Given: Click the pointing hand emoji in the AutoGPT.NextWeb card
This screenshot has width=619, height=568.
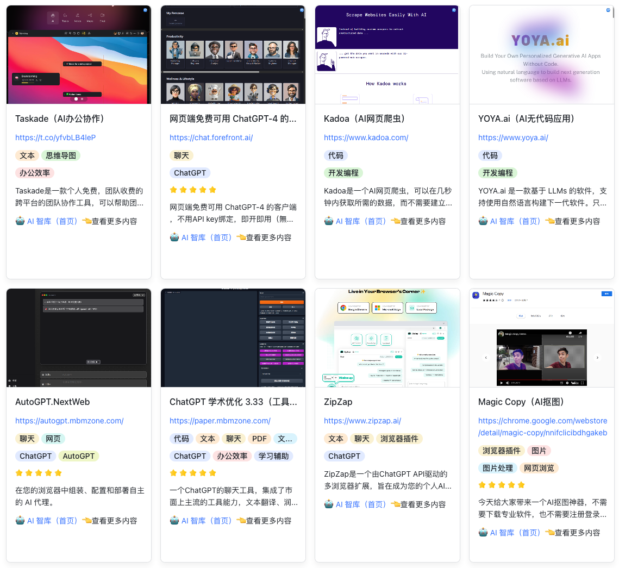Looking at the screenshot, I should click(87, 520).
